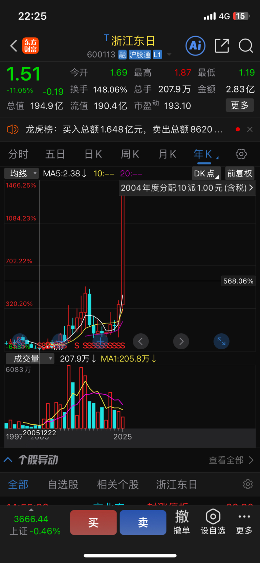Tap the L1 level badge
The image size is (260, 563).
[157, 55]
